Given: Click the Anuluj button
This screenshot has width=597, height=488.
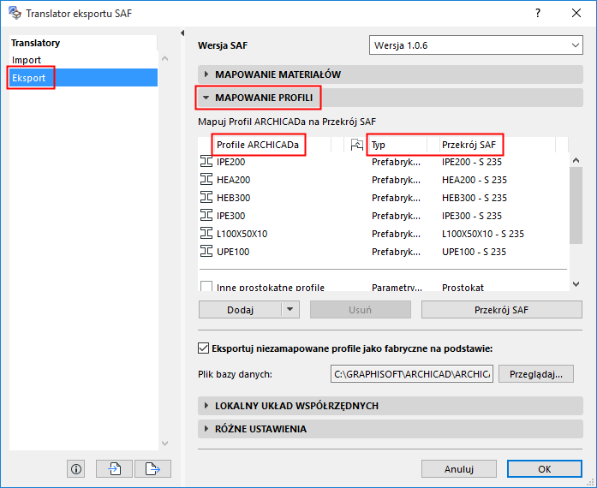Looking at the screenshot, I should click(459, 468).
